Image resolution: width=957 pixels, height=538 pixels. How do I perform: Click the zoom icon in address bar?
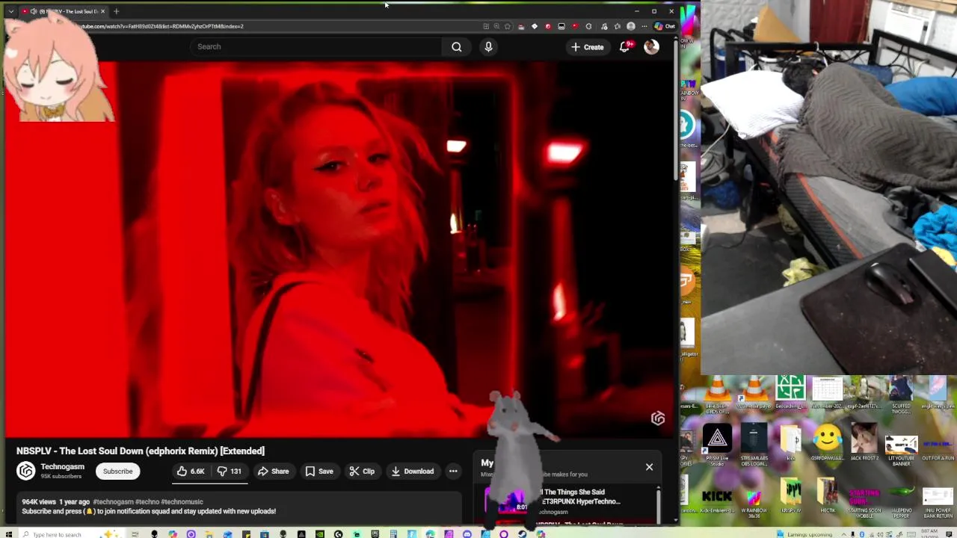coord(496,26)
